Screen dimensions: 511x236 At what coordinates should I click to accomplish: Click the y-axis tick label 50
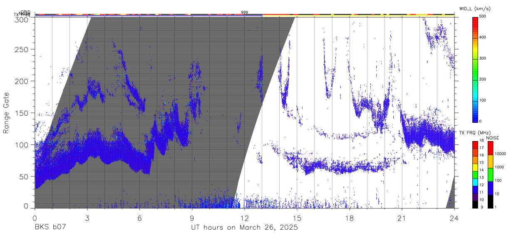point(25,176)
